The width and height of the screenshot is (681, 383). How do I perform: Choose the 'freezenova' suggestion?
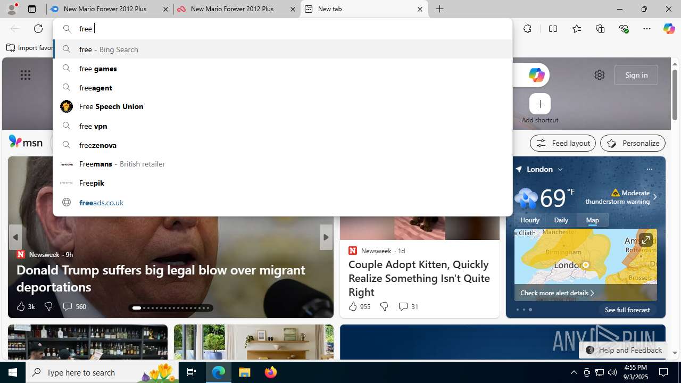(x=283, y=145)
